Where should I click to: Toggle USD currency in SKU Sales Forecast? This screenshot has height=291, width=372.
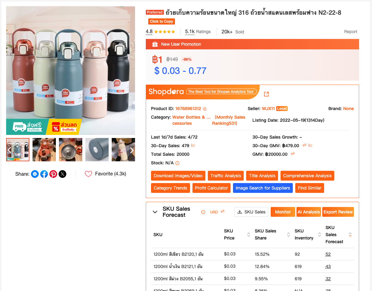(x=223, y=212)
